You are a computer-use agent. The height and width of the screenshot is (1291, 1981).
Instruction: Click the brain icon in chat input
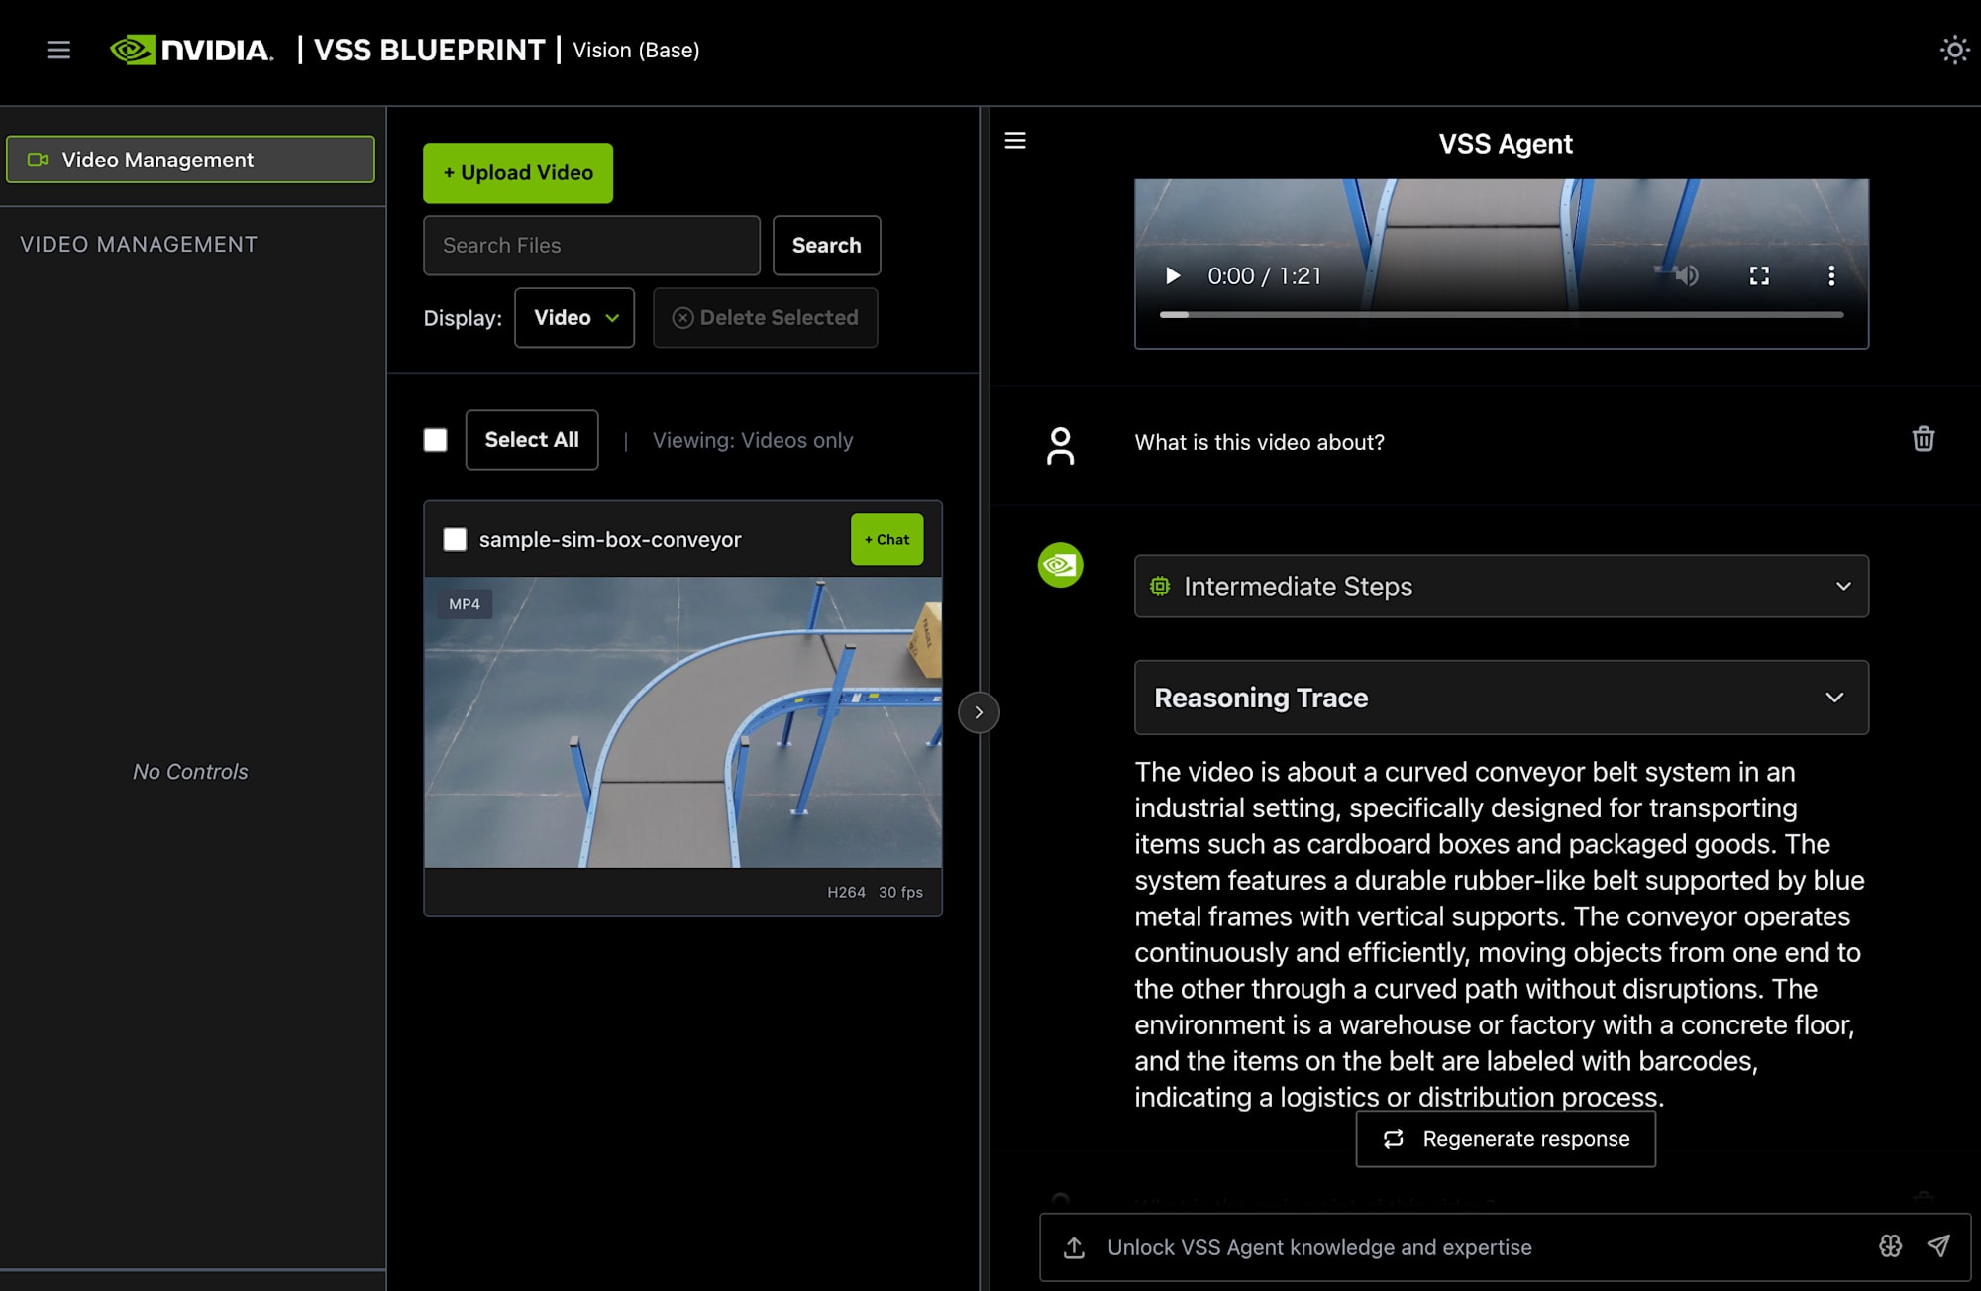[x=1891, y=1246]
